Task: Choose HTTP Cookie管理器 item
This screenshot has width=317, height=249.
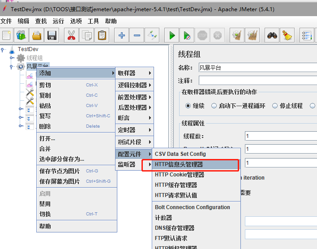Action: pyautogui.click(x=196, y=175)
